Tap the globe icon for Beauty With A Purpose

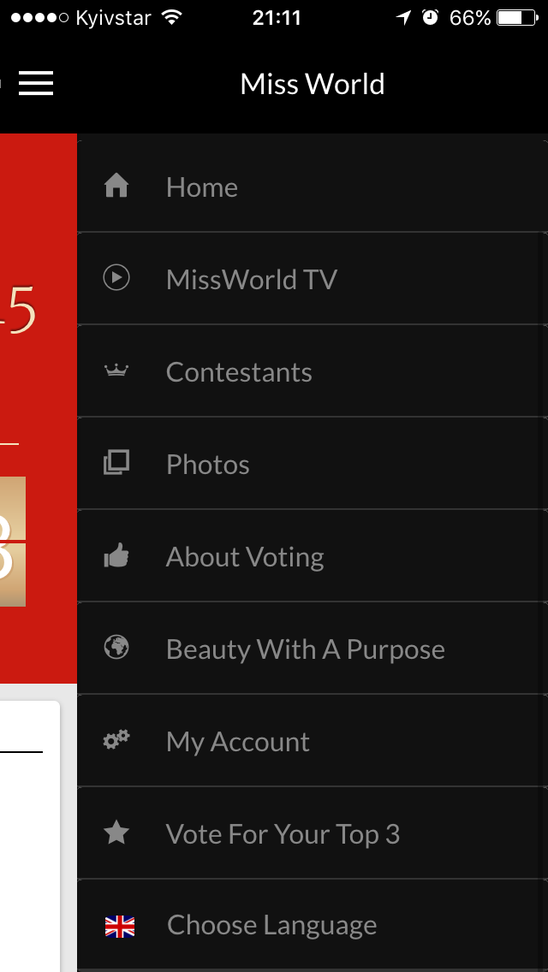tap(116, 647)
